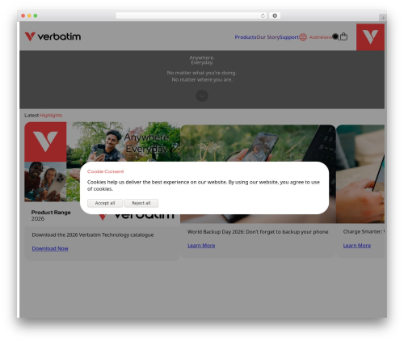This screenshot has width=404, height=342.
Task: Click the red V badge top right
Action: click(x=370, y=37)
